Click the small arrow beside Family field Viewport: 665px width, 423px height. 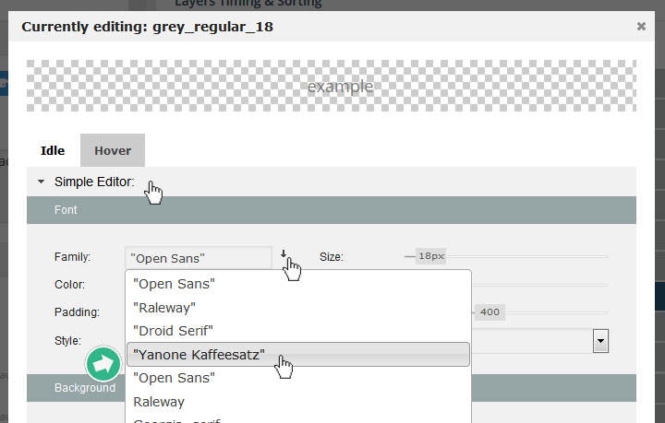point(284,255)
